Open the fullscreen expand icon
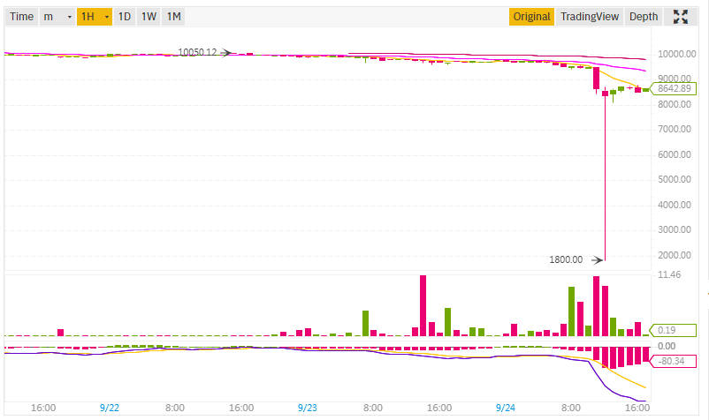Viewport: 709px width, 420px height. [681, 17]
